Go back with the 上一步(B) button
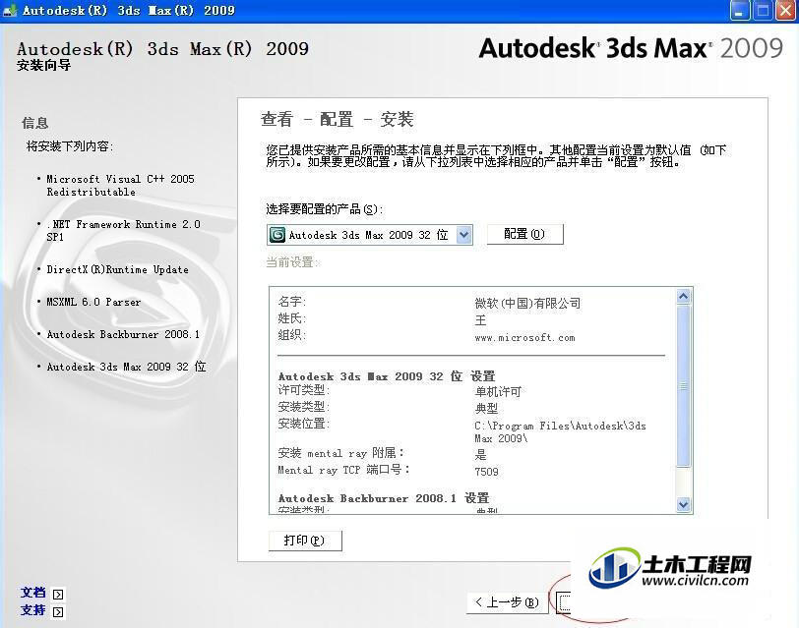Viewport: 799px width, 628px height. [507, 602]
